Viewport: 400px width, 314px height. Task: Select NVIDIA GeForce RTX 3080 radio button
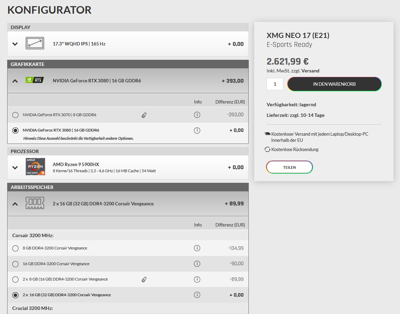[x=15, y=131]
